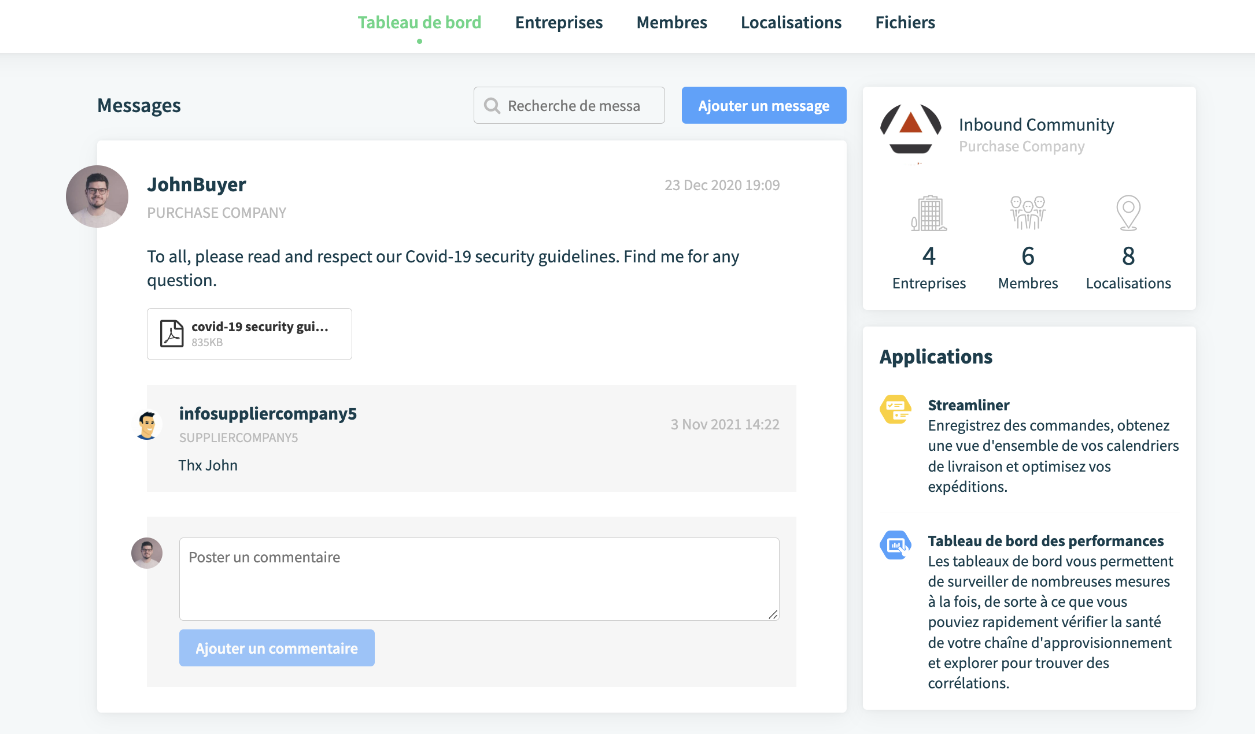Viewport: 1255px width, 734px height.
Task: Open the Streamliner application link
Action: 969,405
